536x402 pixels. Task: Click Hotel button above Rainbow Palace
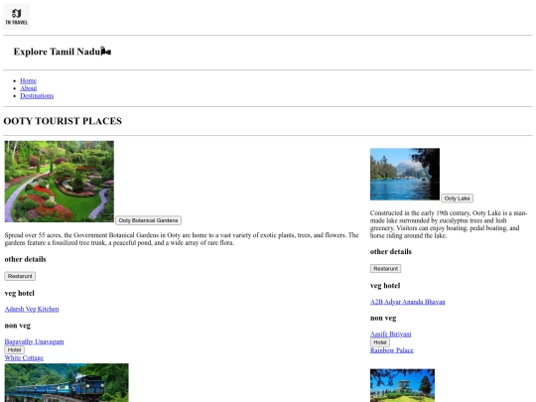pyautogui.click(x=380, y=342)
